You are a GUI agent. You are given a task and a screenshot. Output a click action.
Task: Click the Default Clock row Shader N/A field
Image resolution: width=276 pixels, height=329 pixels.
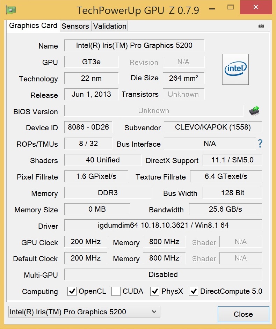(241, 258)
